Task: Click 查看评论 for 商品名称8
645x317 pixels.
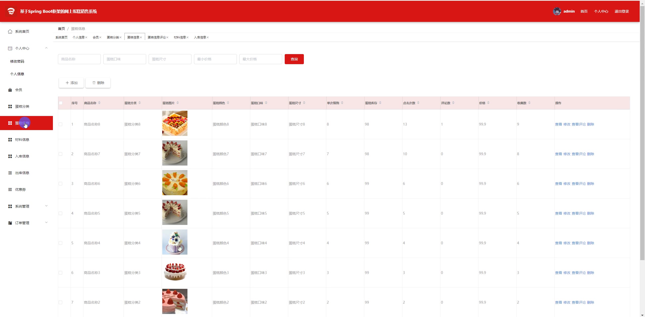Action: pos(579,124)
